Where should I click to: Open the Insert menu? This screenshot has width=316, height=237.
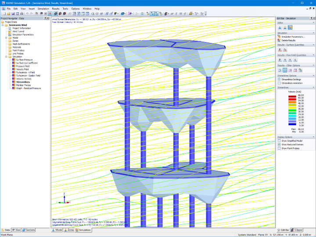pyautogui.click(x=32, y=9)
